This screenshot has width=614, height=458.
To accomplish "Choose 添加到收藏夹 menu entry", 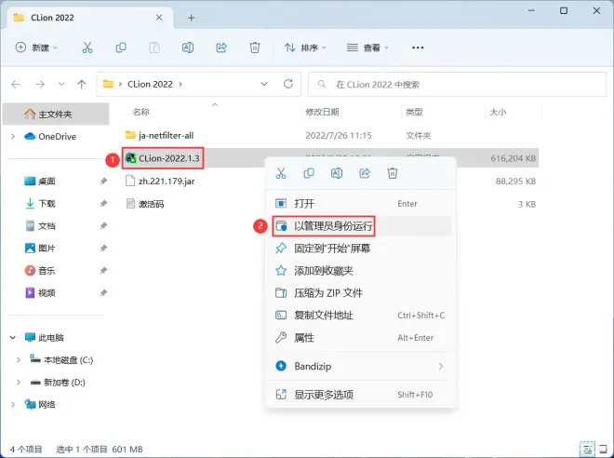I will tap(360, 271).
